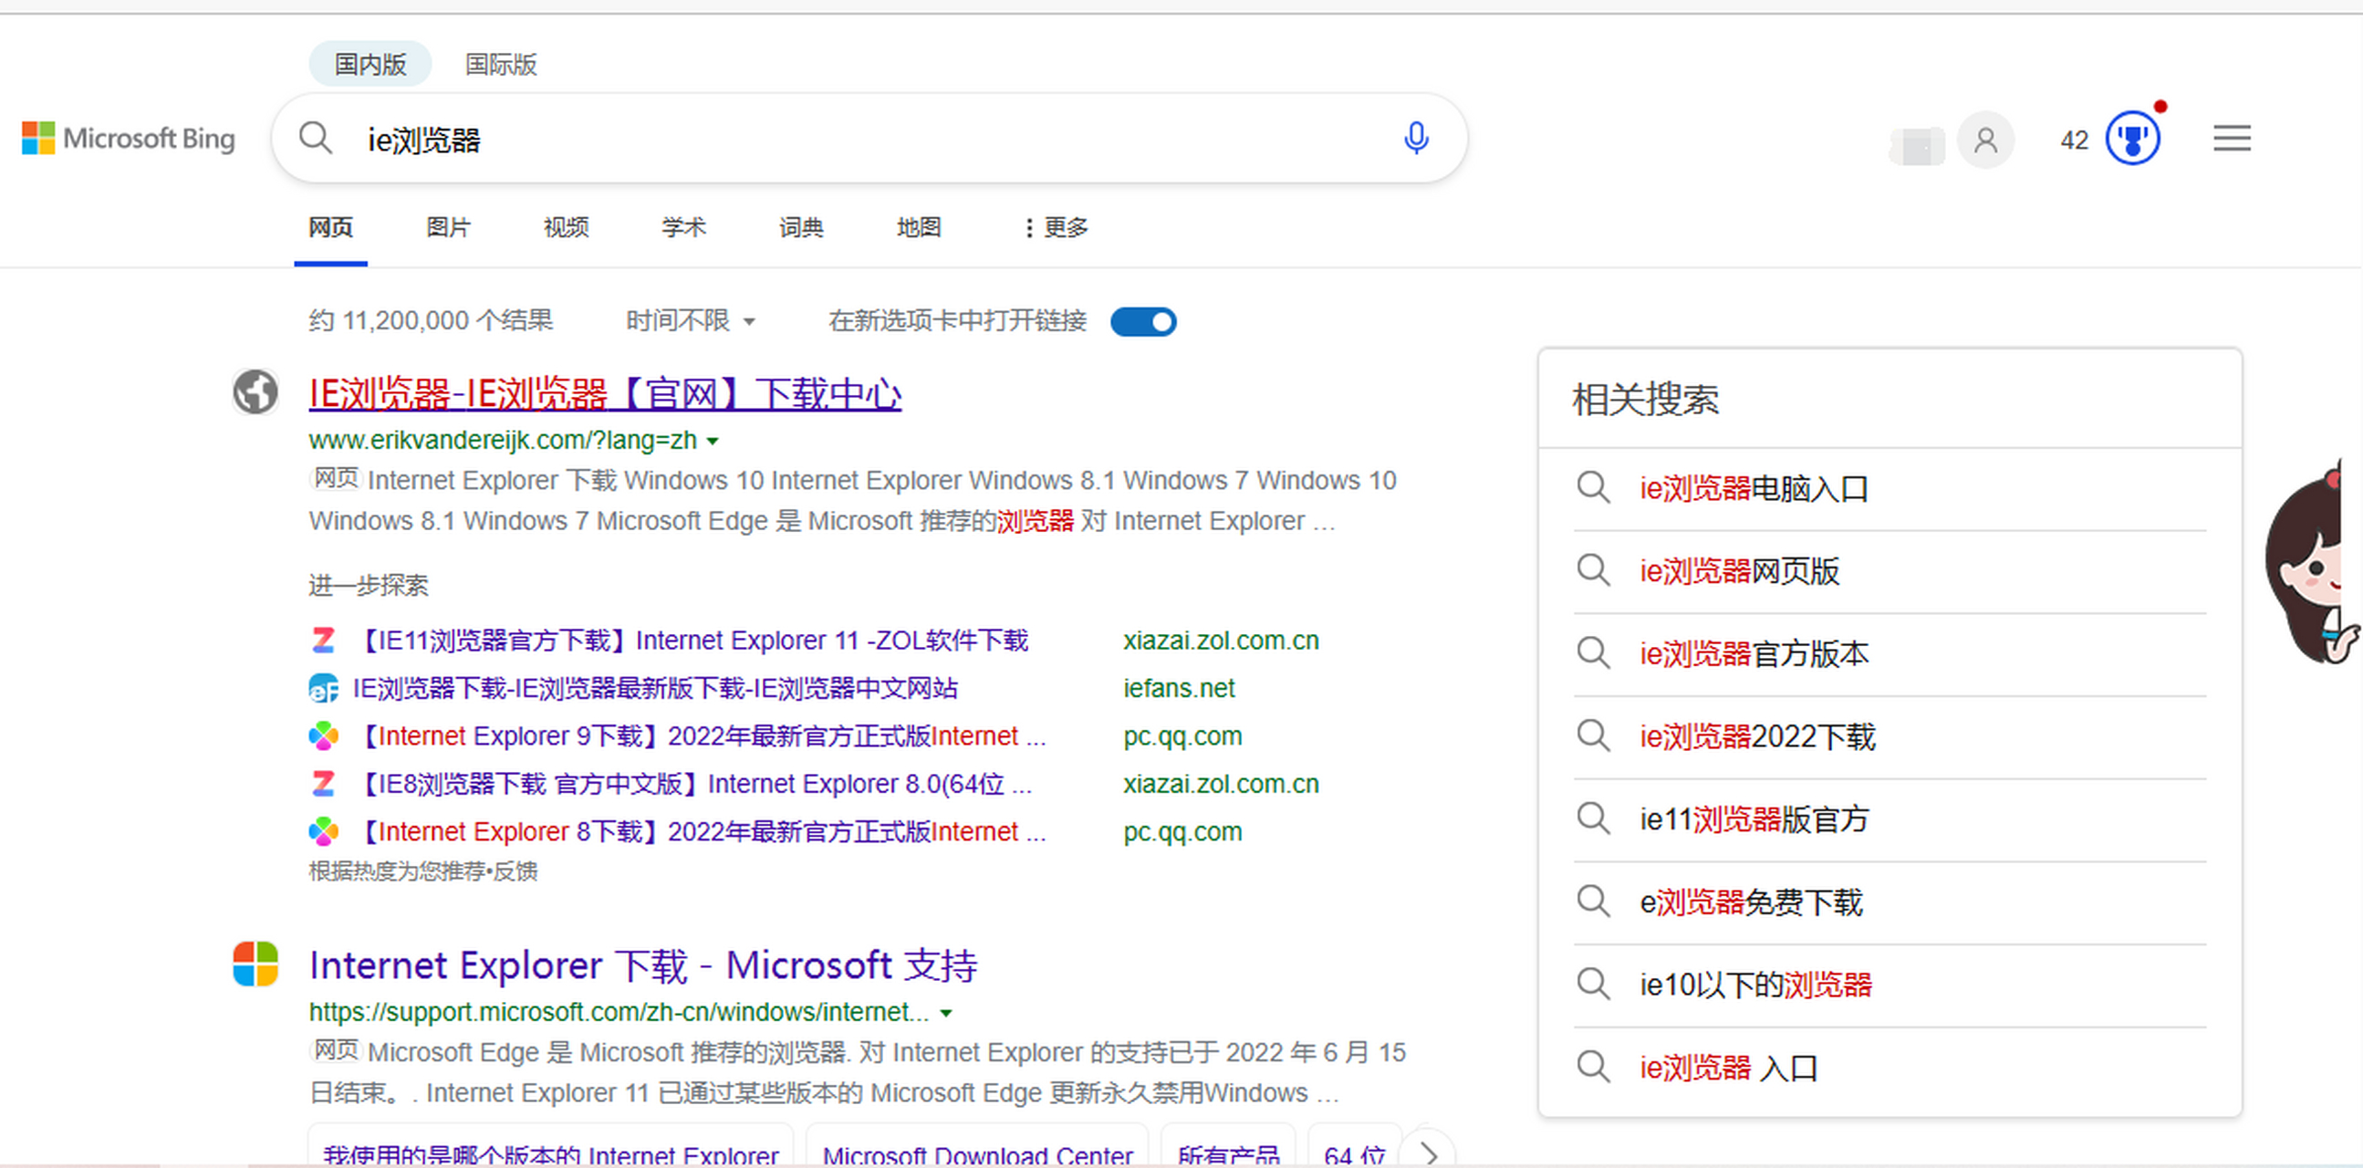Open IE浏览器【官网】下载中心 result title
2363x1168 pixels.
pyautogui.click(x=606, y=393)
